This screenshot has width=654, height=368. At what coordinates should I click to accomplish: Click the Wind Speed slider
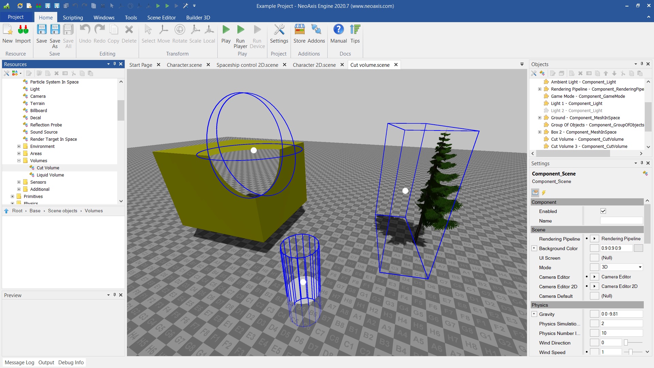point(631,352)
